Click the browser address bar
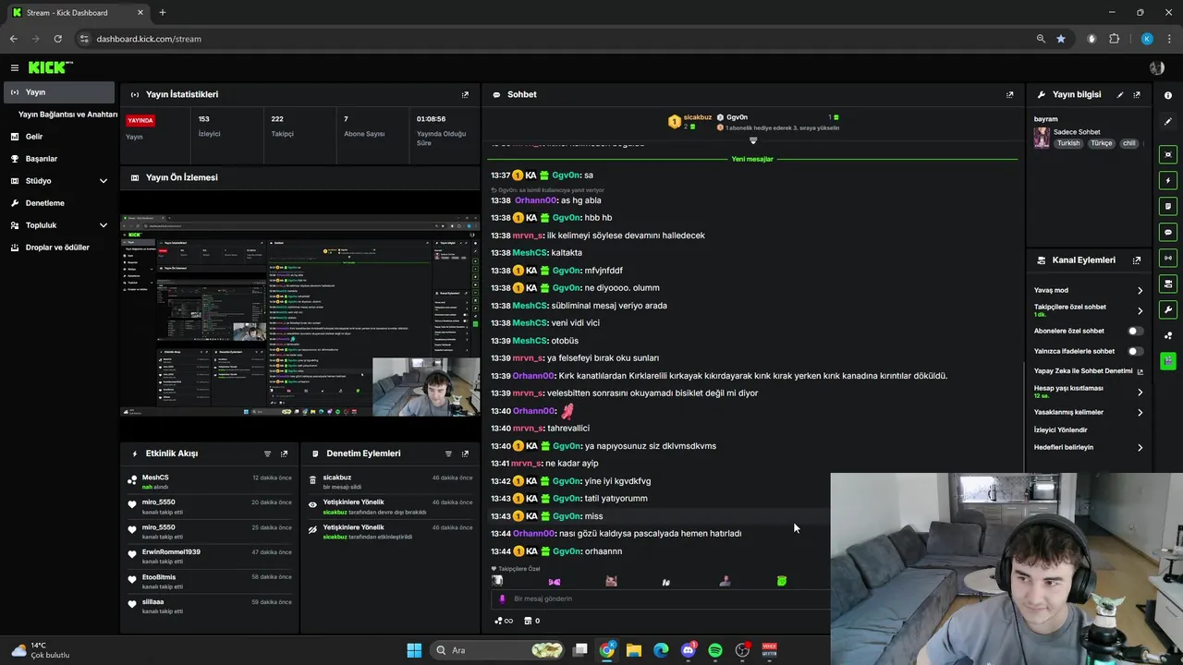 pyautogui.click(x=555, y=39)
